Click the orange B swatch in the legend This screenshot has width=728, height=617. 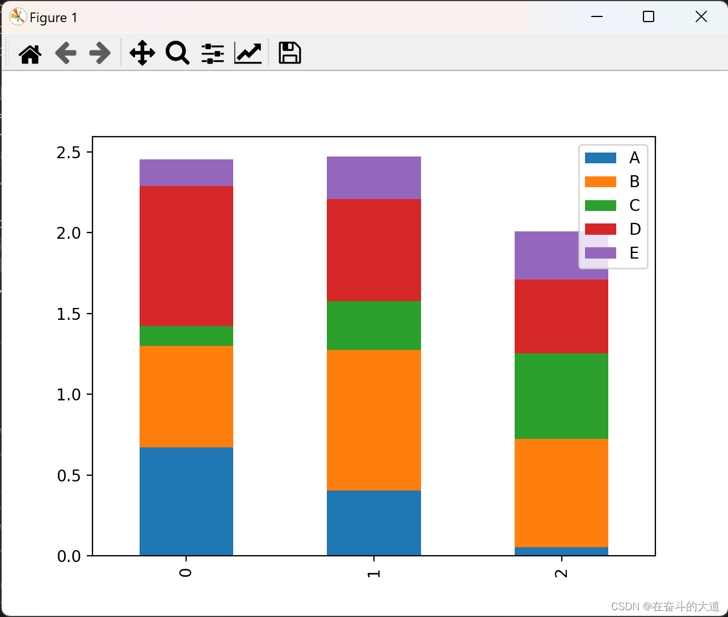(x=600, y=181)
